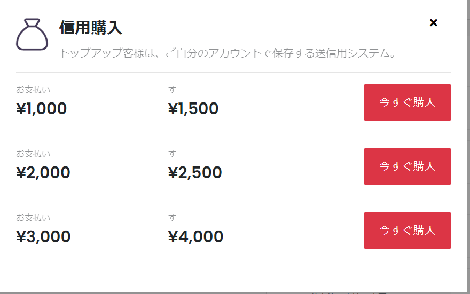Select 今すぐ購入 for the ¥3,000 plan
The width and height of the screenshot is (470, 294).
pos(408,231)
